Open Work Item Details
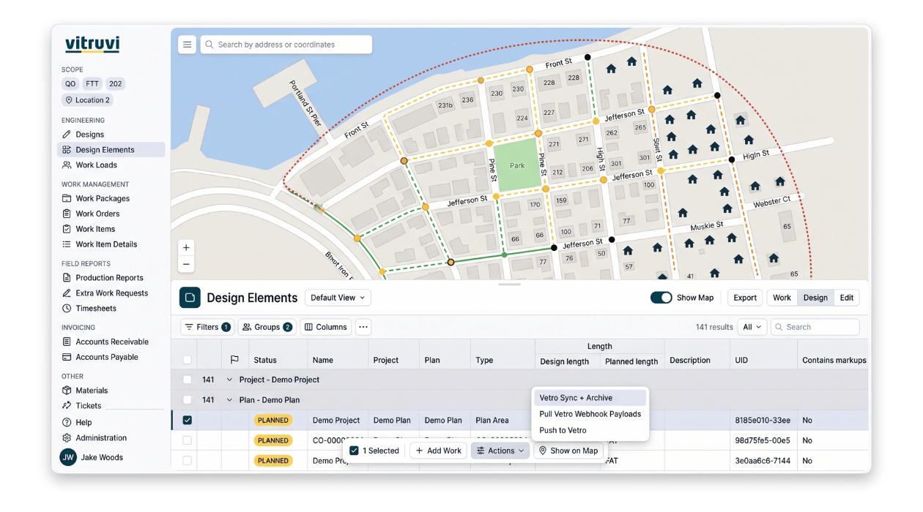923x512 pixels. pos(106,244)
